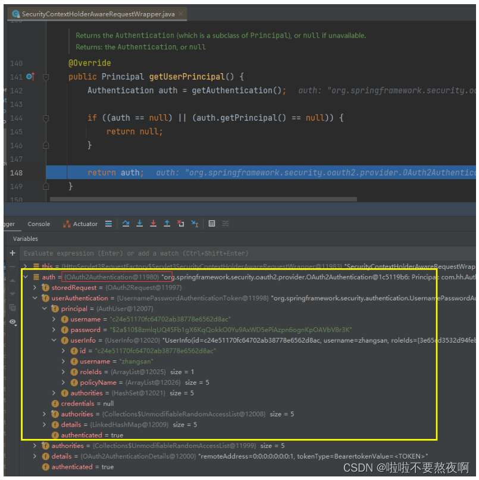The width and height of the screenshot is (479, 480).
Task: Click the Step Out debugger icon
Action: 167,224
